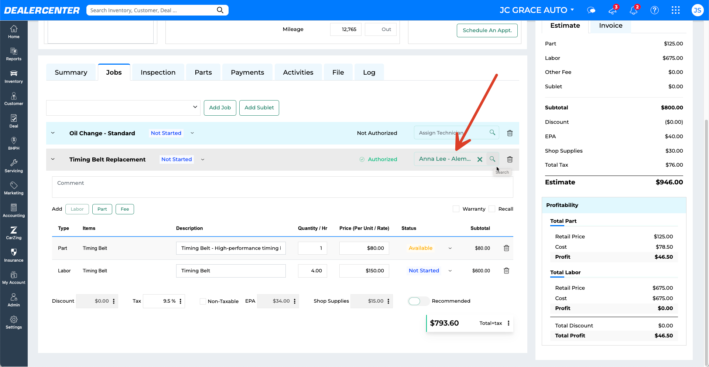Search technician for Oil Change job

tap(492, 132)
